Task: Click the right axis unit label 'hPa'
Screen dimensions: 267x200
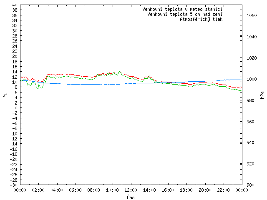Action: click(262, 95)
